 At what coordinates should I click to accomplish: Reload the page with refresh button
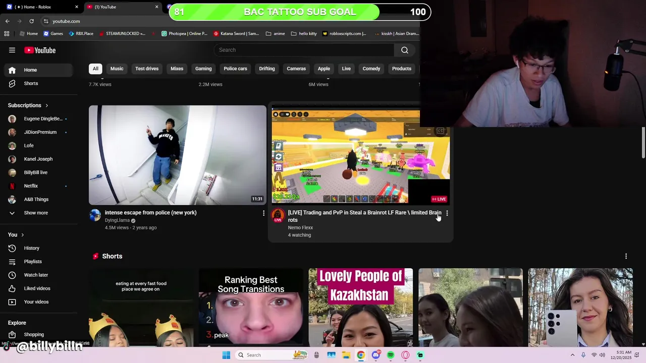tap(31, 21)
